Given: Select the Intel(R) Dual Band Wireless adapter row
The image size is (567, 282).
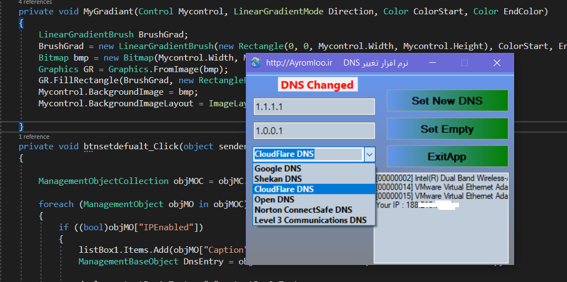Looking at the screenshot, I should point(441,178).
